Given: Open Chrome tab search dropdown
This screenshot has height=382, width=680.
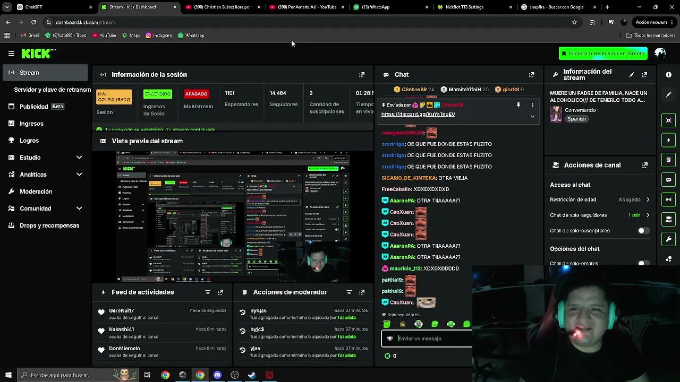Looking at the screenshot, I should pyautogui.click(x=7, y=7).
